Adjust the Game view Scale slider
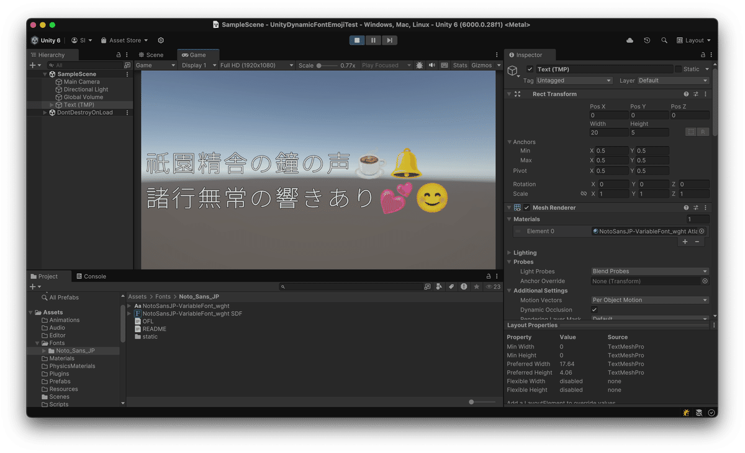 point(327,65)
